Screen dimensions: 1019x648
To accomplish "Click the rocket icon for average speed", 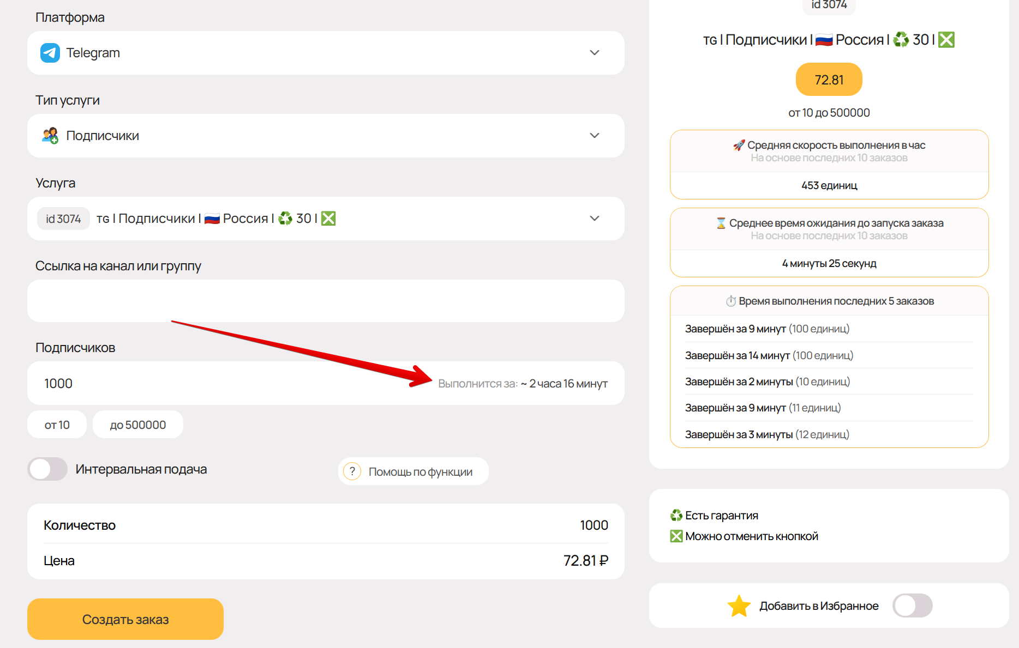I will coord(739,146).
